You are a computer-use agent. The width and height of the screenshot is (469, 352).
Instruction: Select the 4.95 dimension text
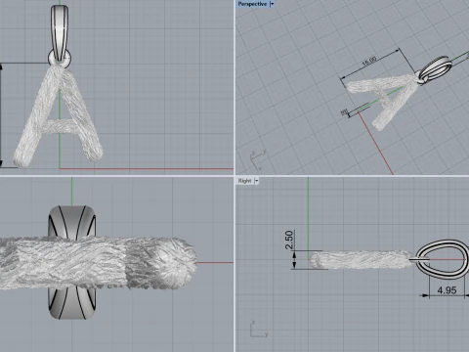tap(447, 290)
